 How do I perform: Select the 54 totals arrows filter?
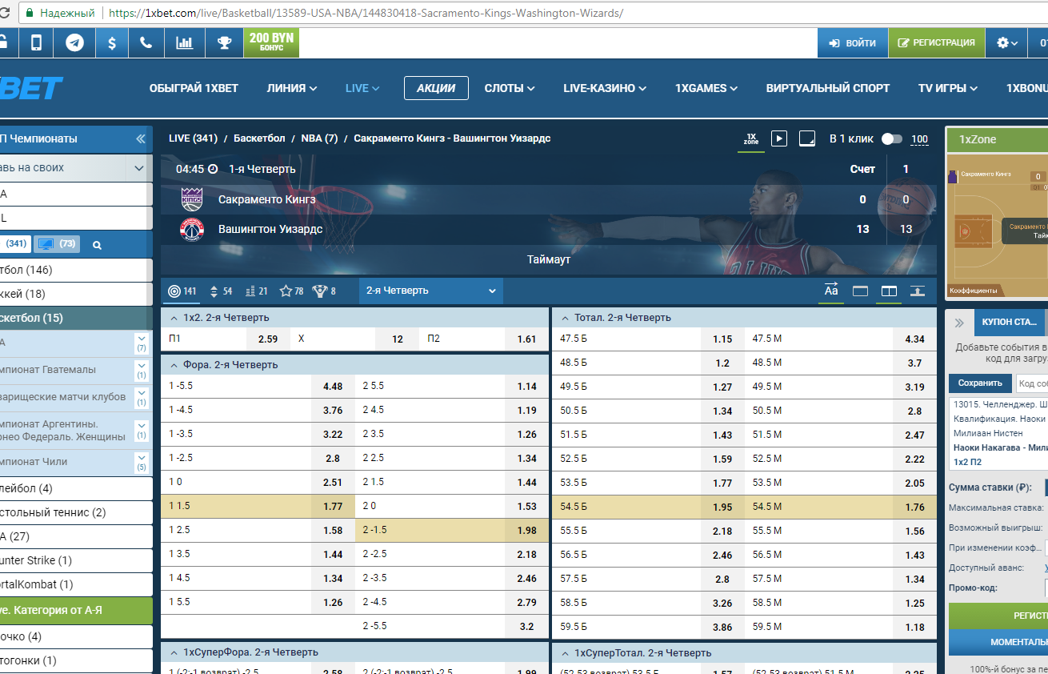click(220, 291)
